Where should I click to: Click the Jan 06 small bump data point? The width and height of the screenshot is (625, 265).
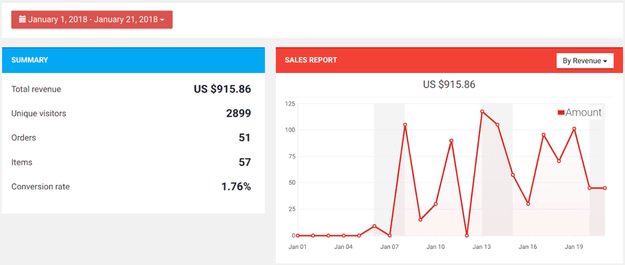point(374,226)
